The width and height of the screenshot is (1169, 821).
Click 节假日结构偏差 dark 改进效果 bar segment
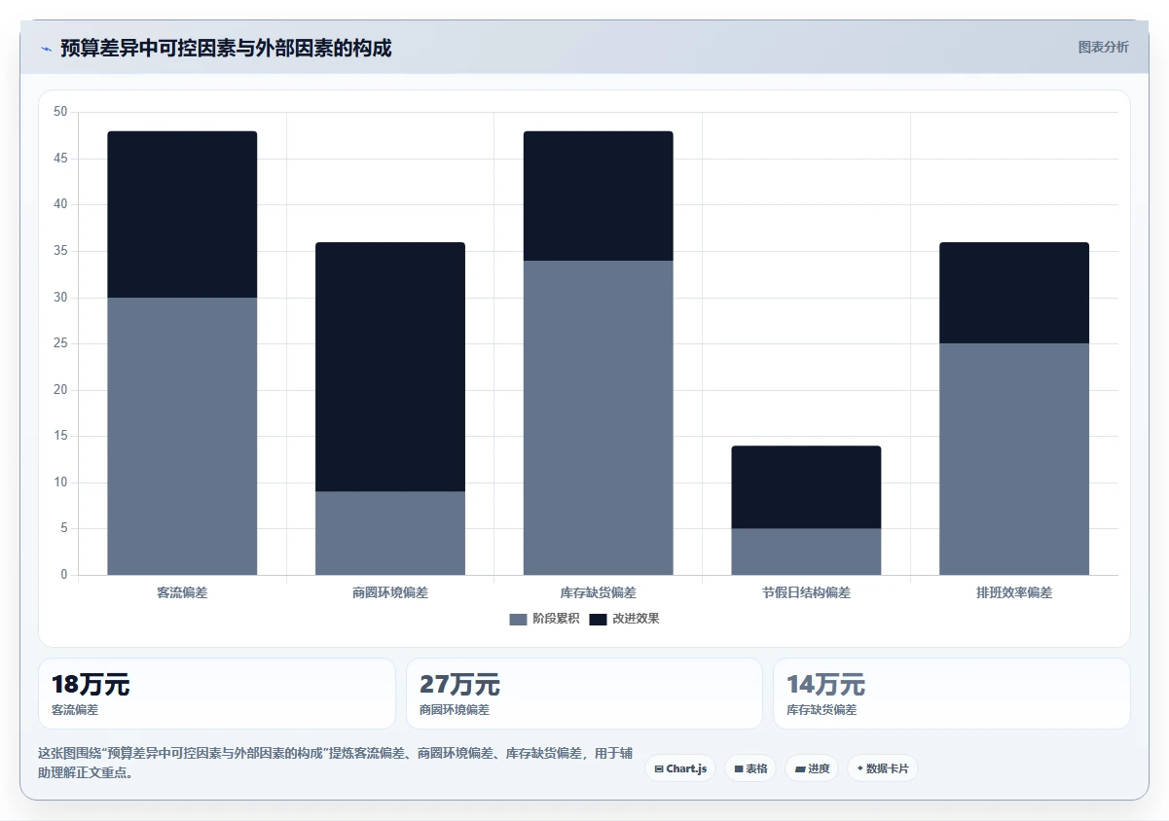tap(806, 487)
